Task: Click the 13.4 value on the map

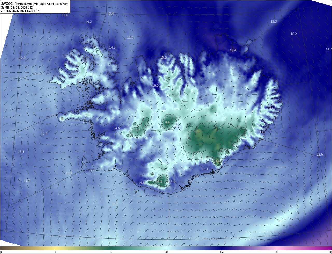Action: (205, 169)
